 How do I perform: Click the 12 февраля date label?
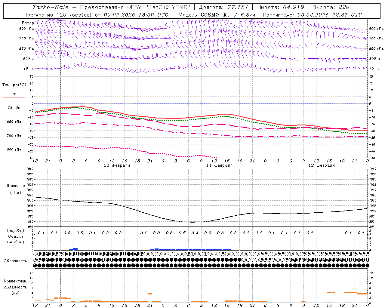coord(322,165)
